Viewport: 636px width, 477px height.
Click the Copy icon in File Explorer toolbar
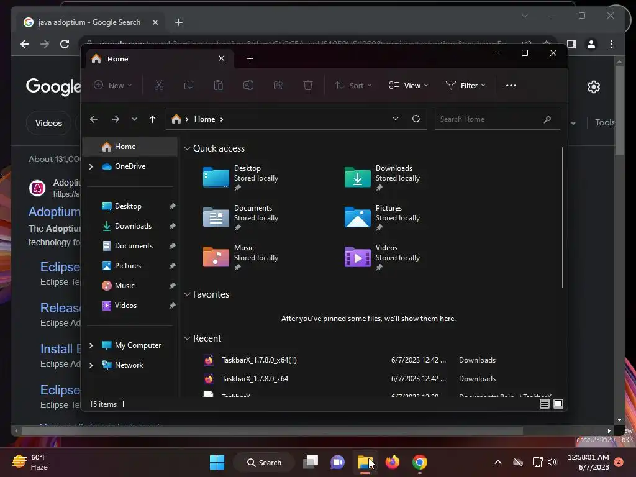[189, 85]
